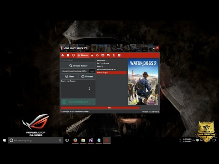Select Battlefield 1 in the game list

click(x=112, y=60)
